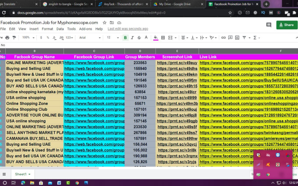The width and height of the screenshot is (298, 186).
Task: Click the Windows Security tray icon
Action: (258, 155)
